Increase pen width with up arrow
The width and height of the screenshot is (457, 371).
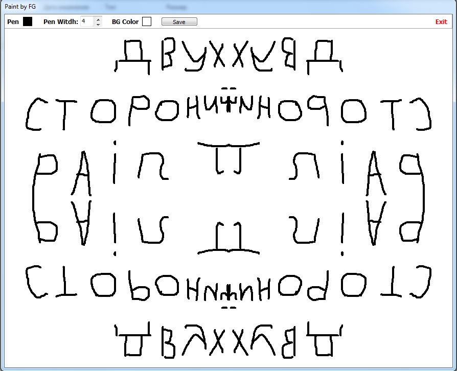(98, 19)
